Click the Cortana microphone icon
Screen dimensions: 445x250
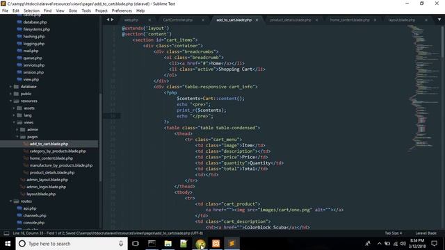[x=121, y=244]
